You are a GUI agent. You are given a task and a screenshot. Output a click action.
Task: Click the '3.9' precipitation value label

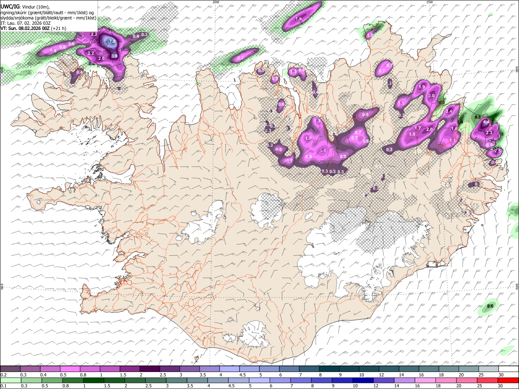pos(114,56)
